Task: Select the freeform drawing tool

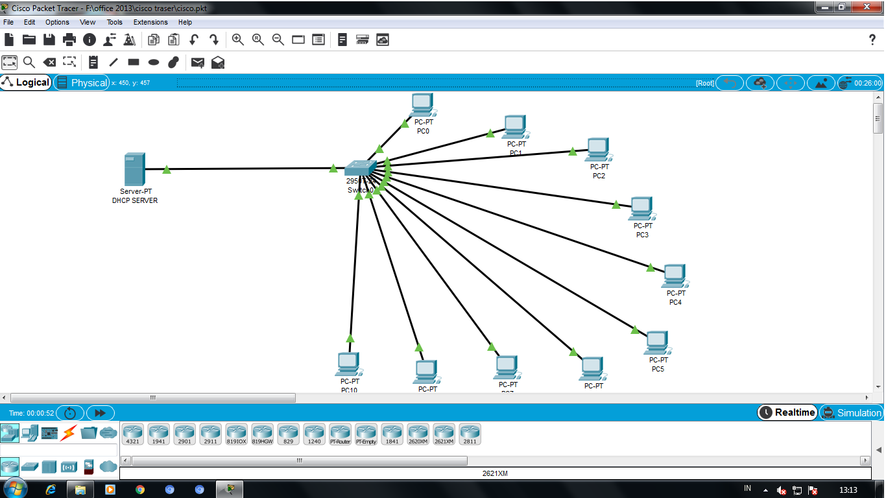Action: 174,62
